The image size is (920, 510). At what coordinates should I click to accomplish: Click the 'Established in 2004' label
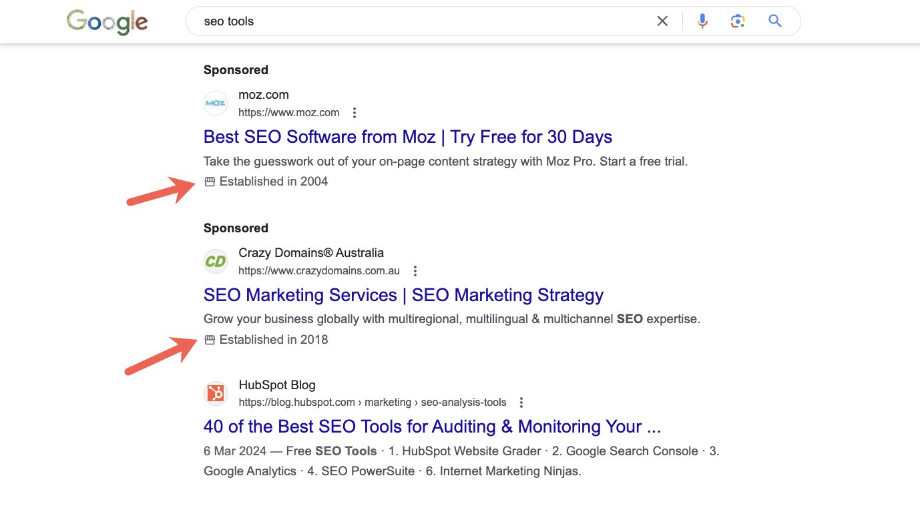(x=273, y=182)
